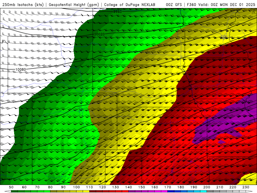Click the 'Geopotential Height (gpm)' title text
The height and width of the screenshot is (193, 257).
74,5
